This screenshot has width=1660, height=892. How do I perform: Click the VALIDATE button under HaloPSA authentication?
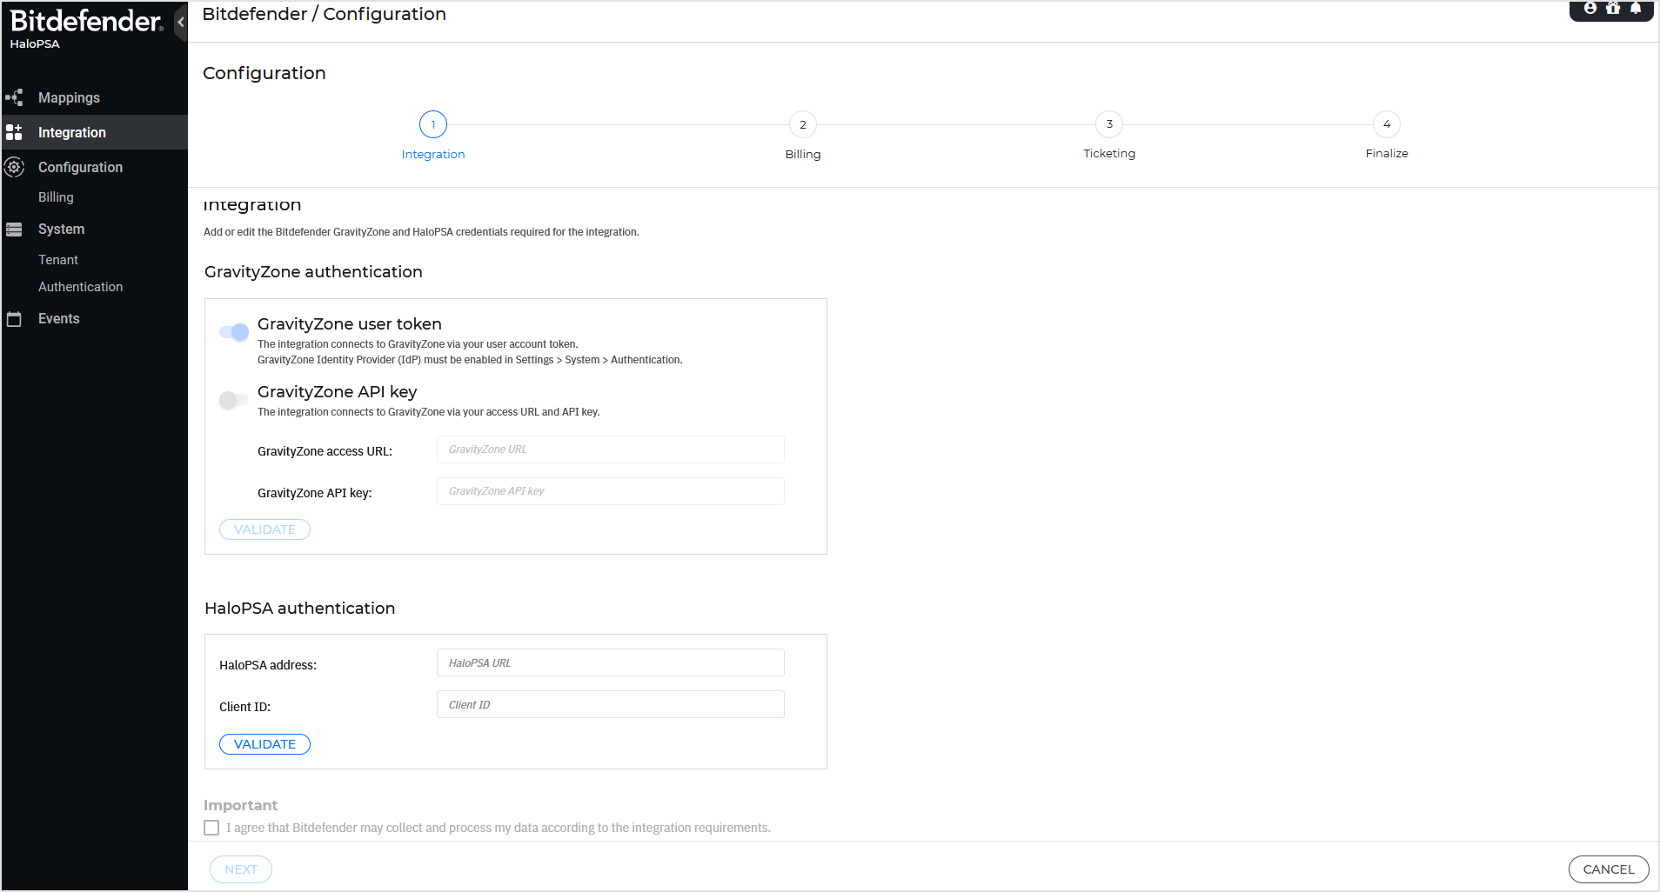tap(264, 744)
